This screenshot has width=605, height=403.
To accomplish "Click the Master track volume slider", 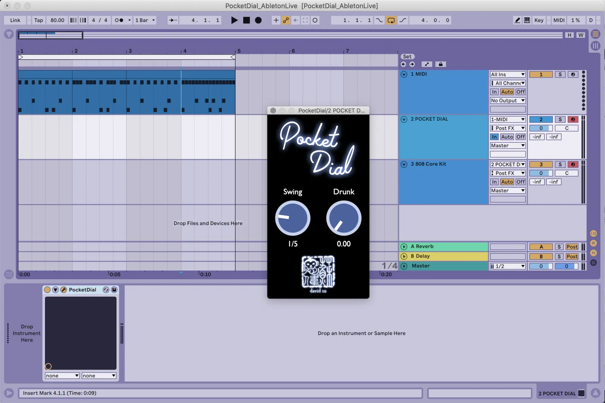I will 541,266.
